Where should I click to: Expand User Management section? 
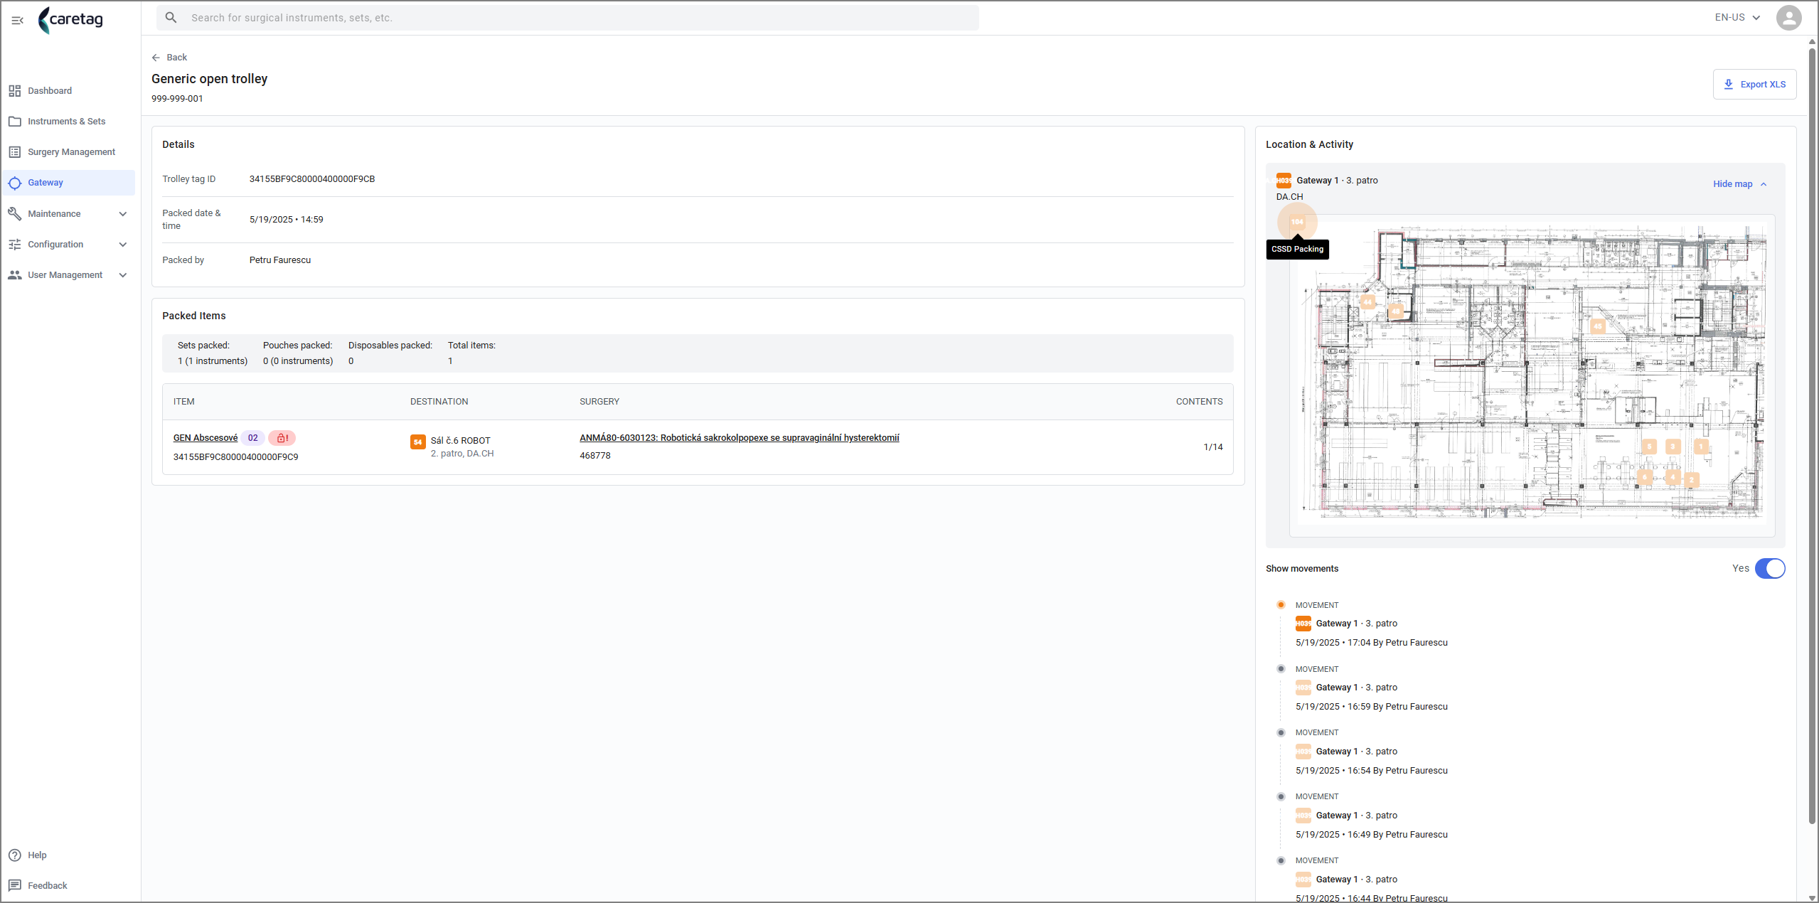point(123,275)
